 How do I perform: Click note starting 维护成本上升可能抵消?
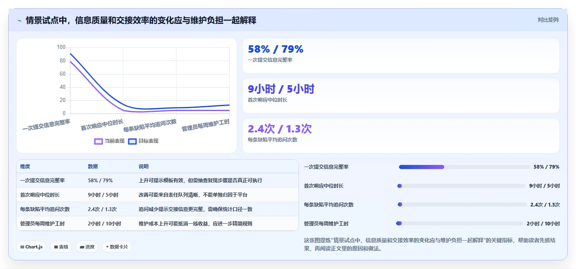tap(196, 224)
